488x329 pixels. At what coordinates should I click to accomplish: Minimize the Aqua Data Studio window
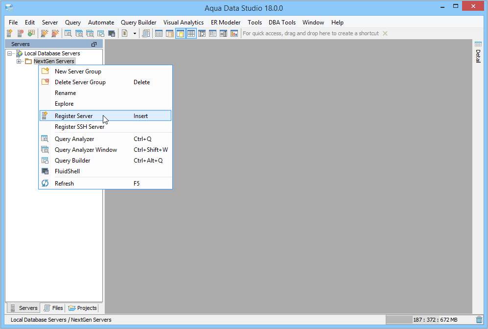(442, 7)
